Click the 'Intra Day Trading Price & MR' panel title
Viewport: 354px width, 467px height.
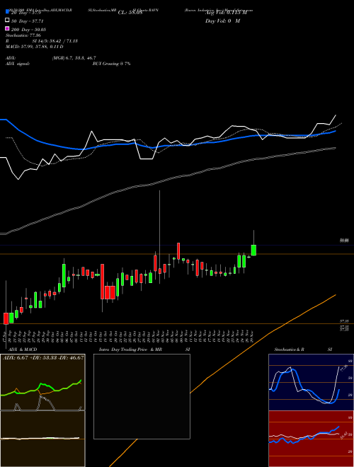pos(130,349)
